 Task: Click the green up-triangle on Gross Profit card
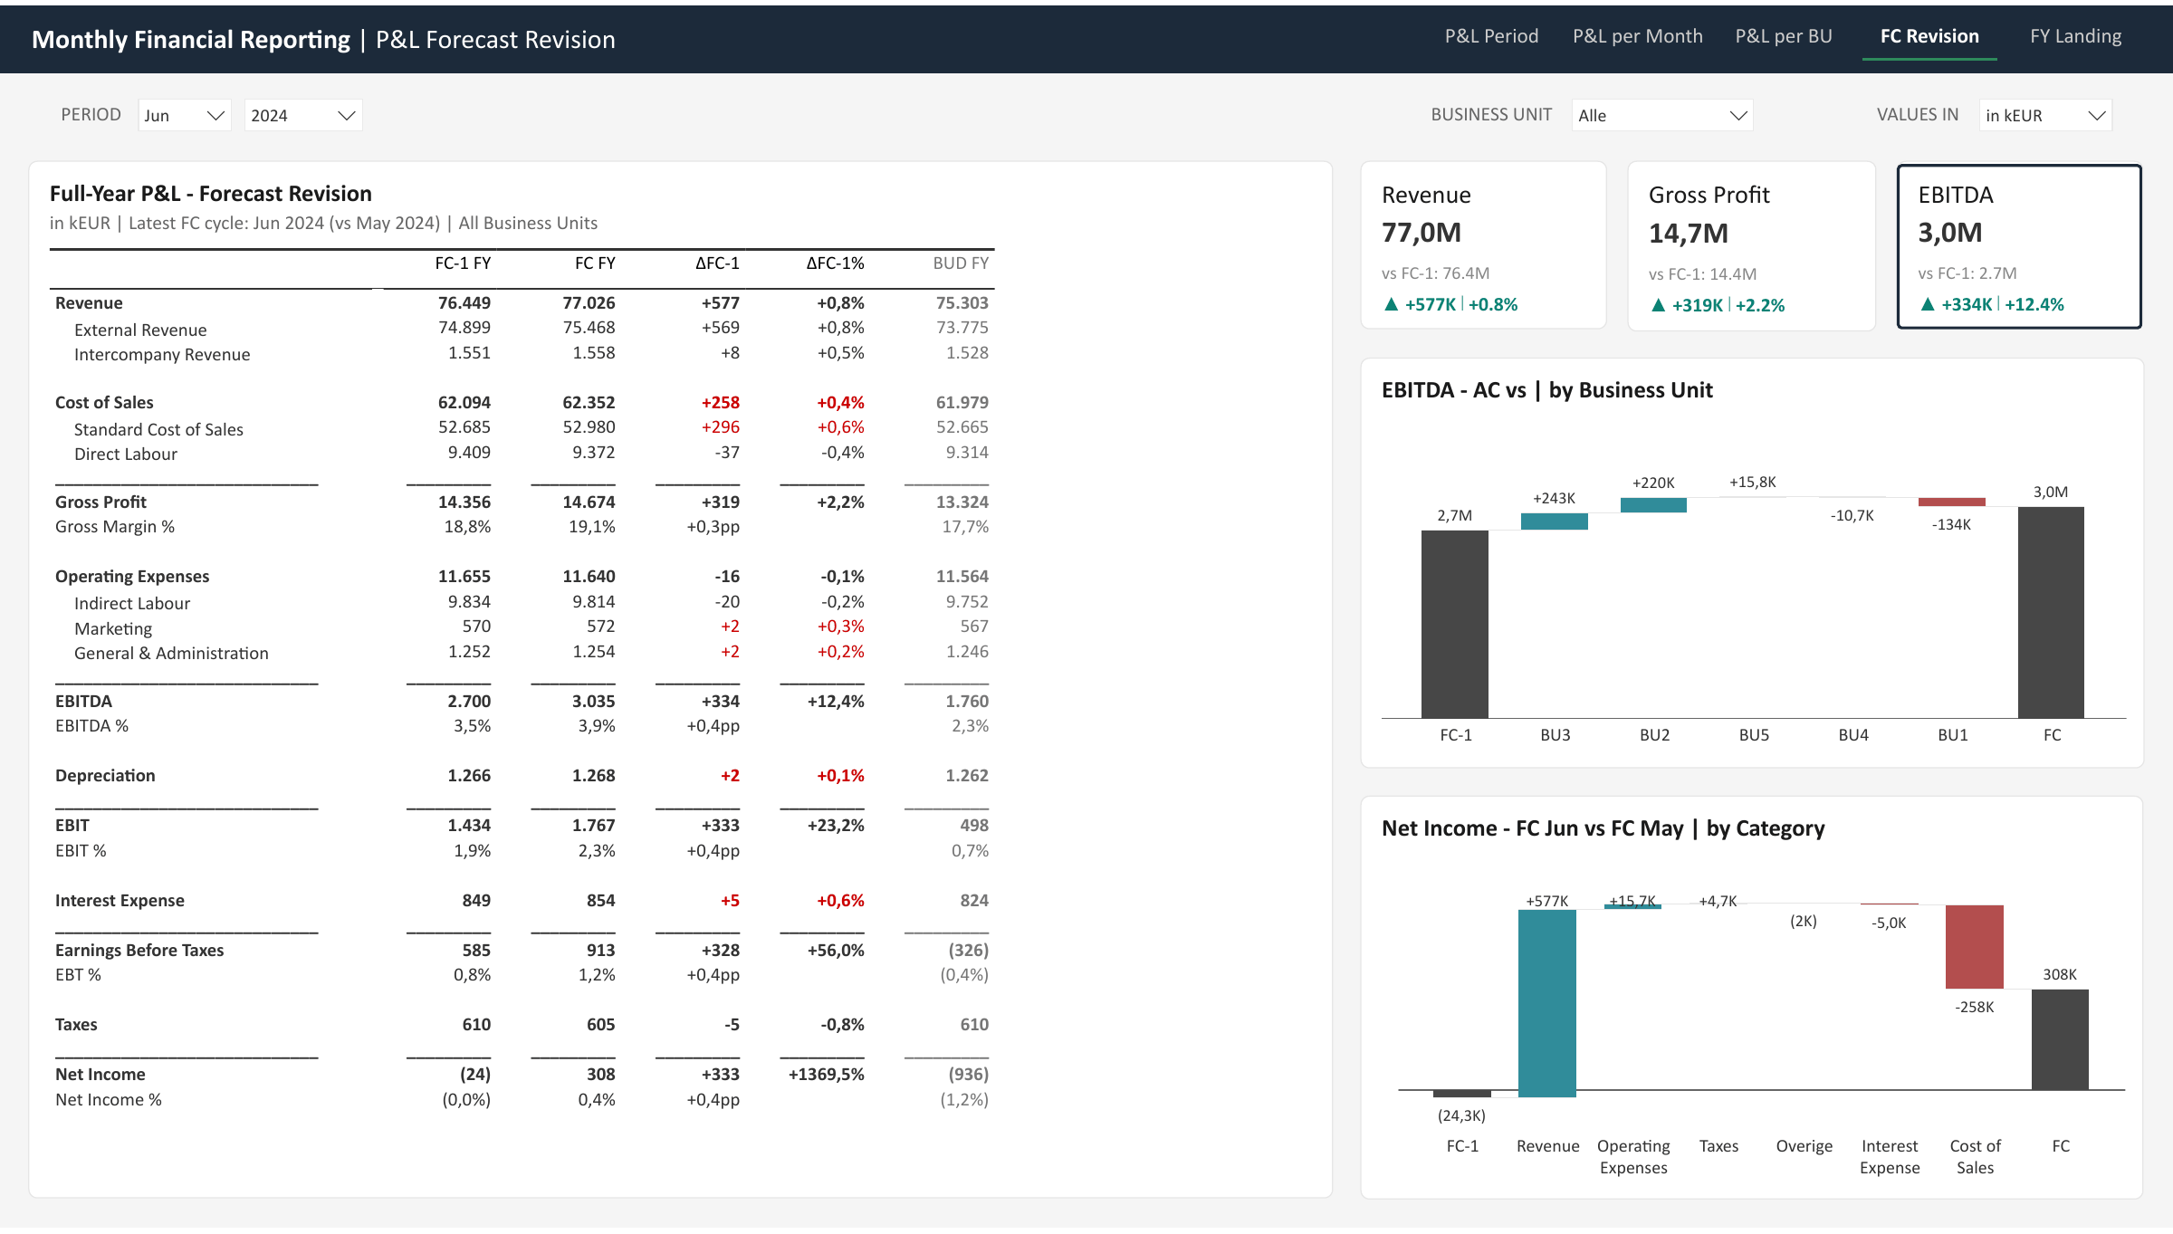[x=1659, y=305]
